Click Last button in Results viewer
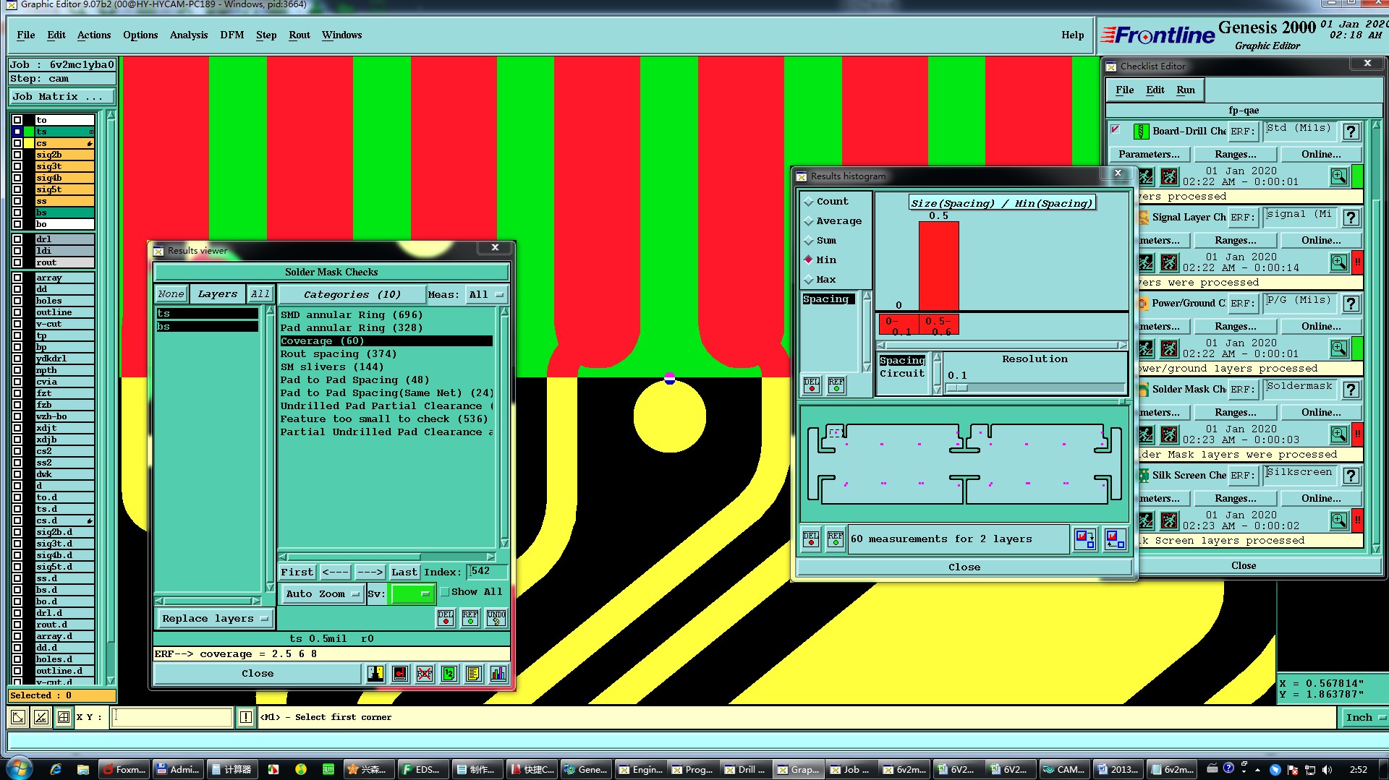1389x780 pixels. (x=404, y=573)
